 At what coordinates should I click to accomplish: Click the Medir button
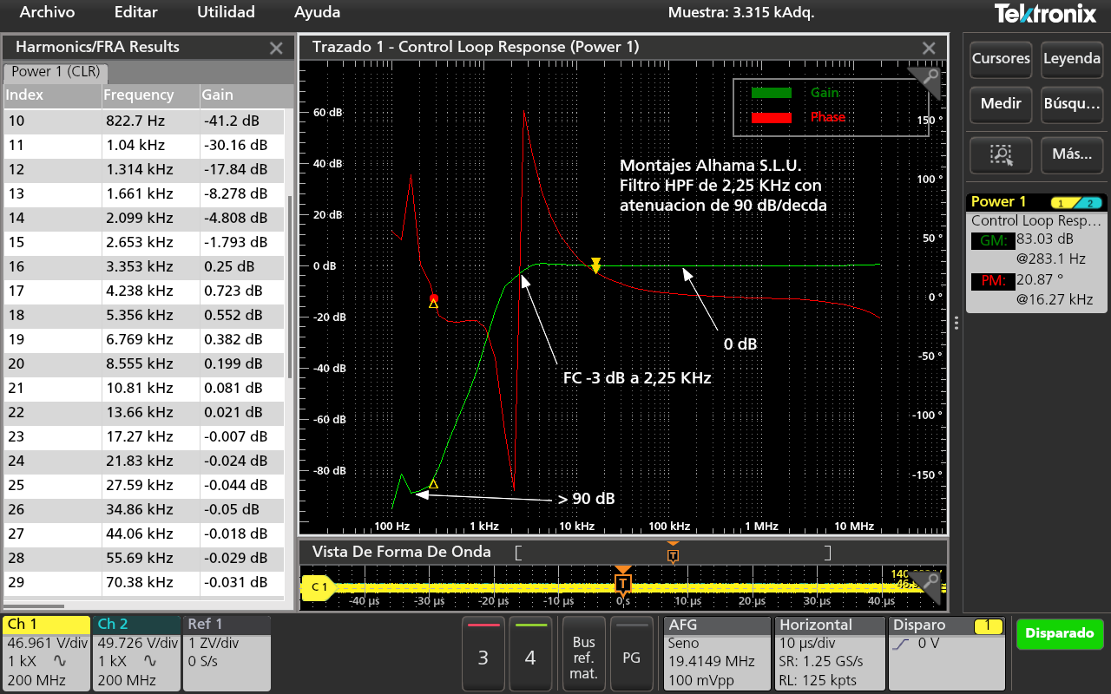click(x=1001, y=103)
